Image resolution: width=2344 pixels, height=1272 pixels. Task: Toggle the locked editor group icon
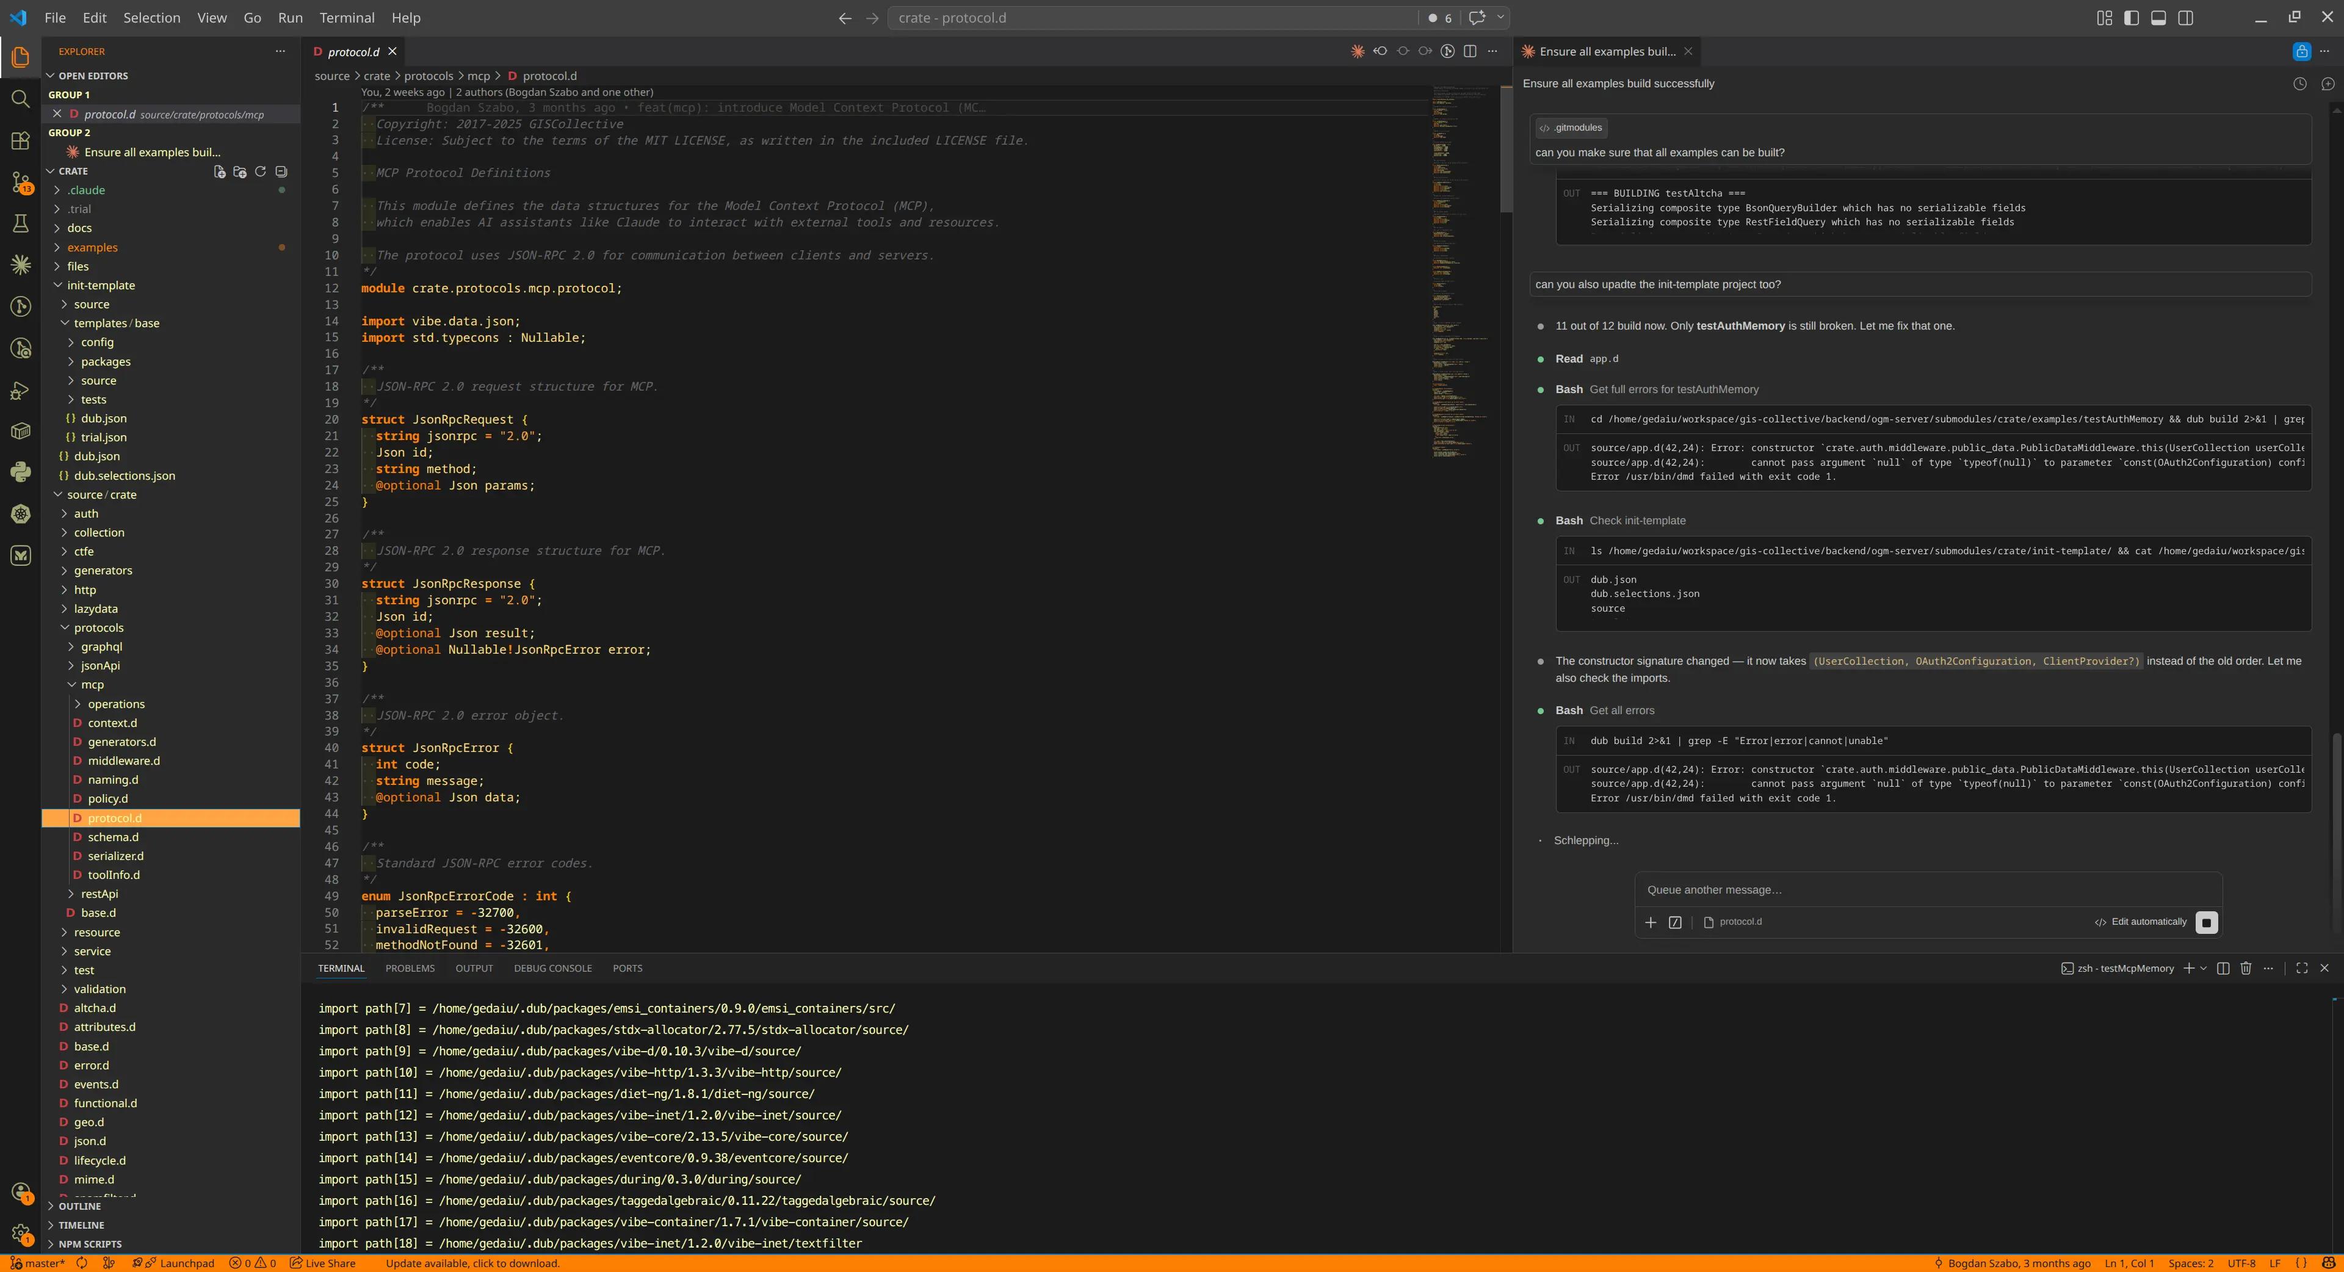[x=2301, y=51]
